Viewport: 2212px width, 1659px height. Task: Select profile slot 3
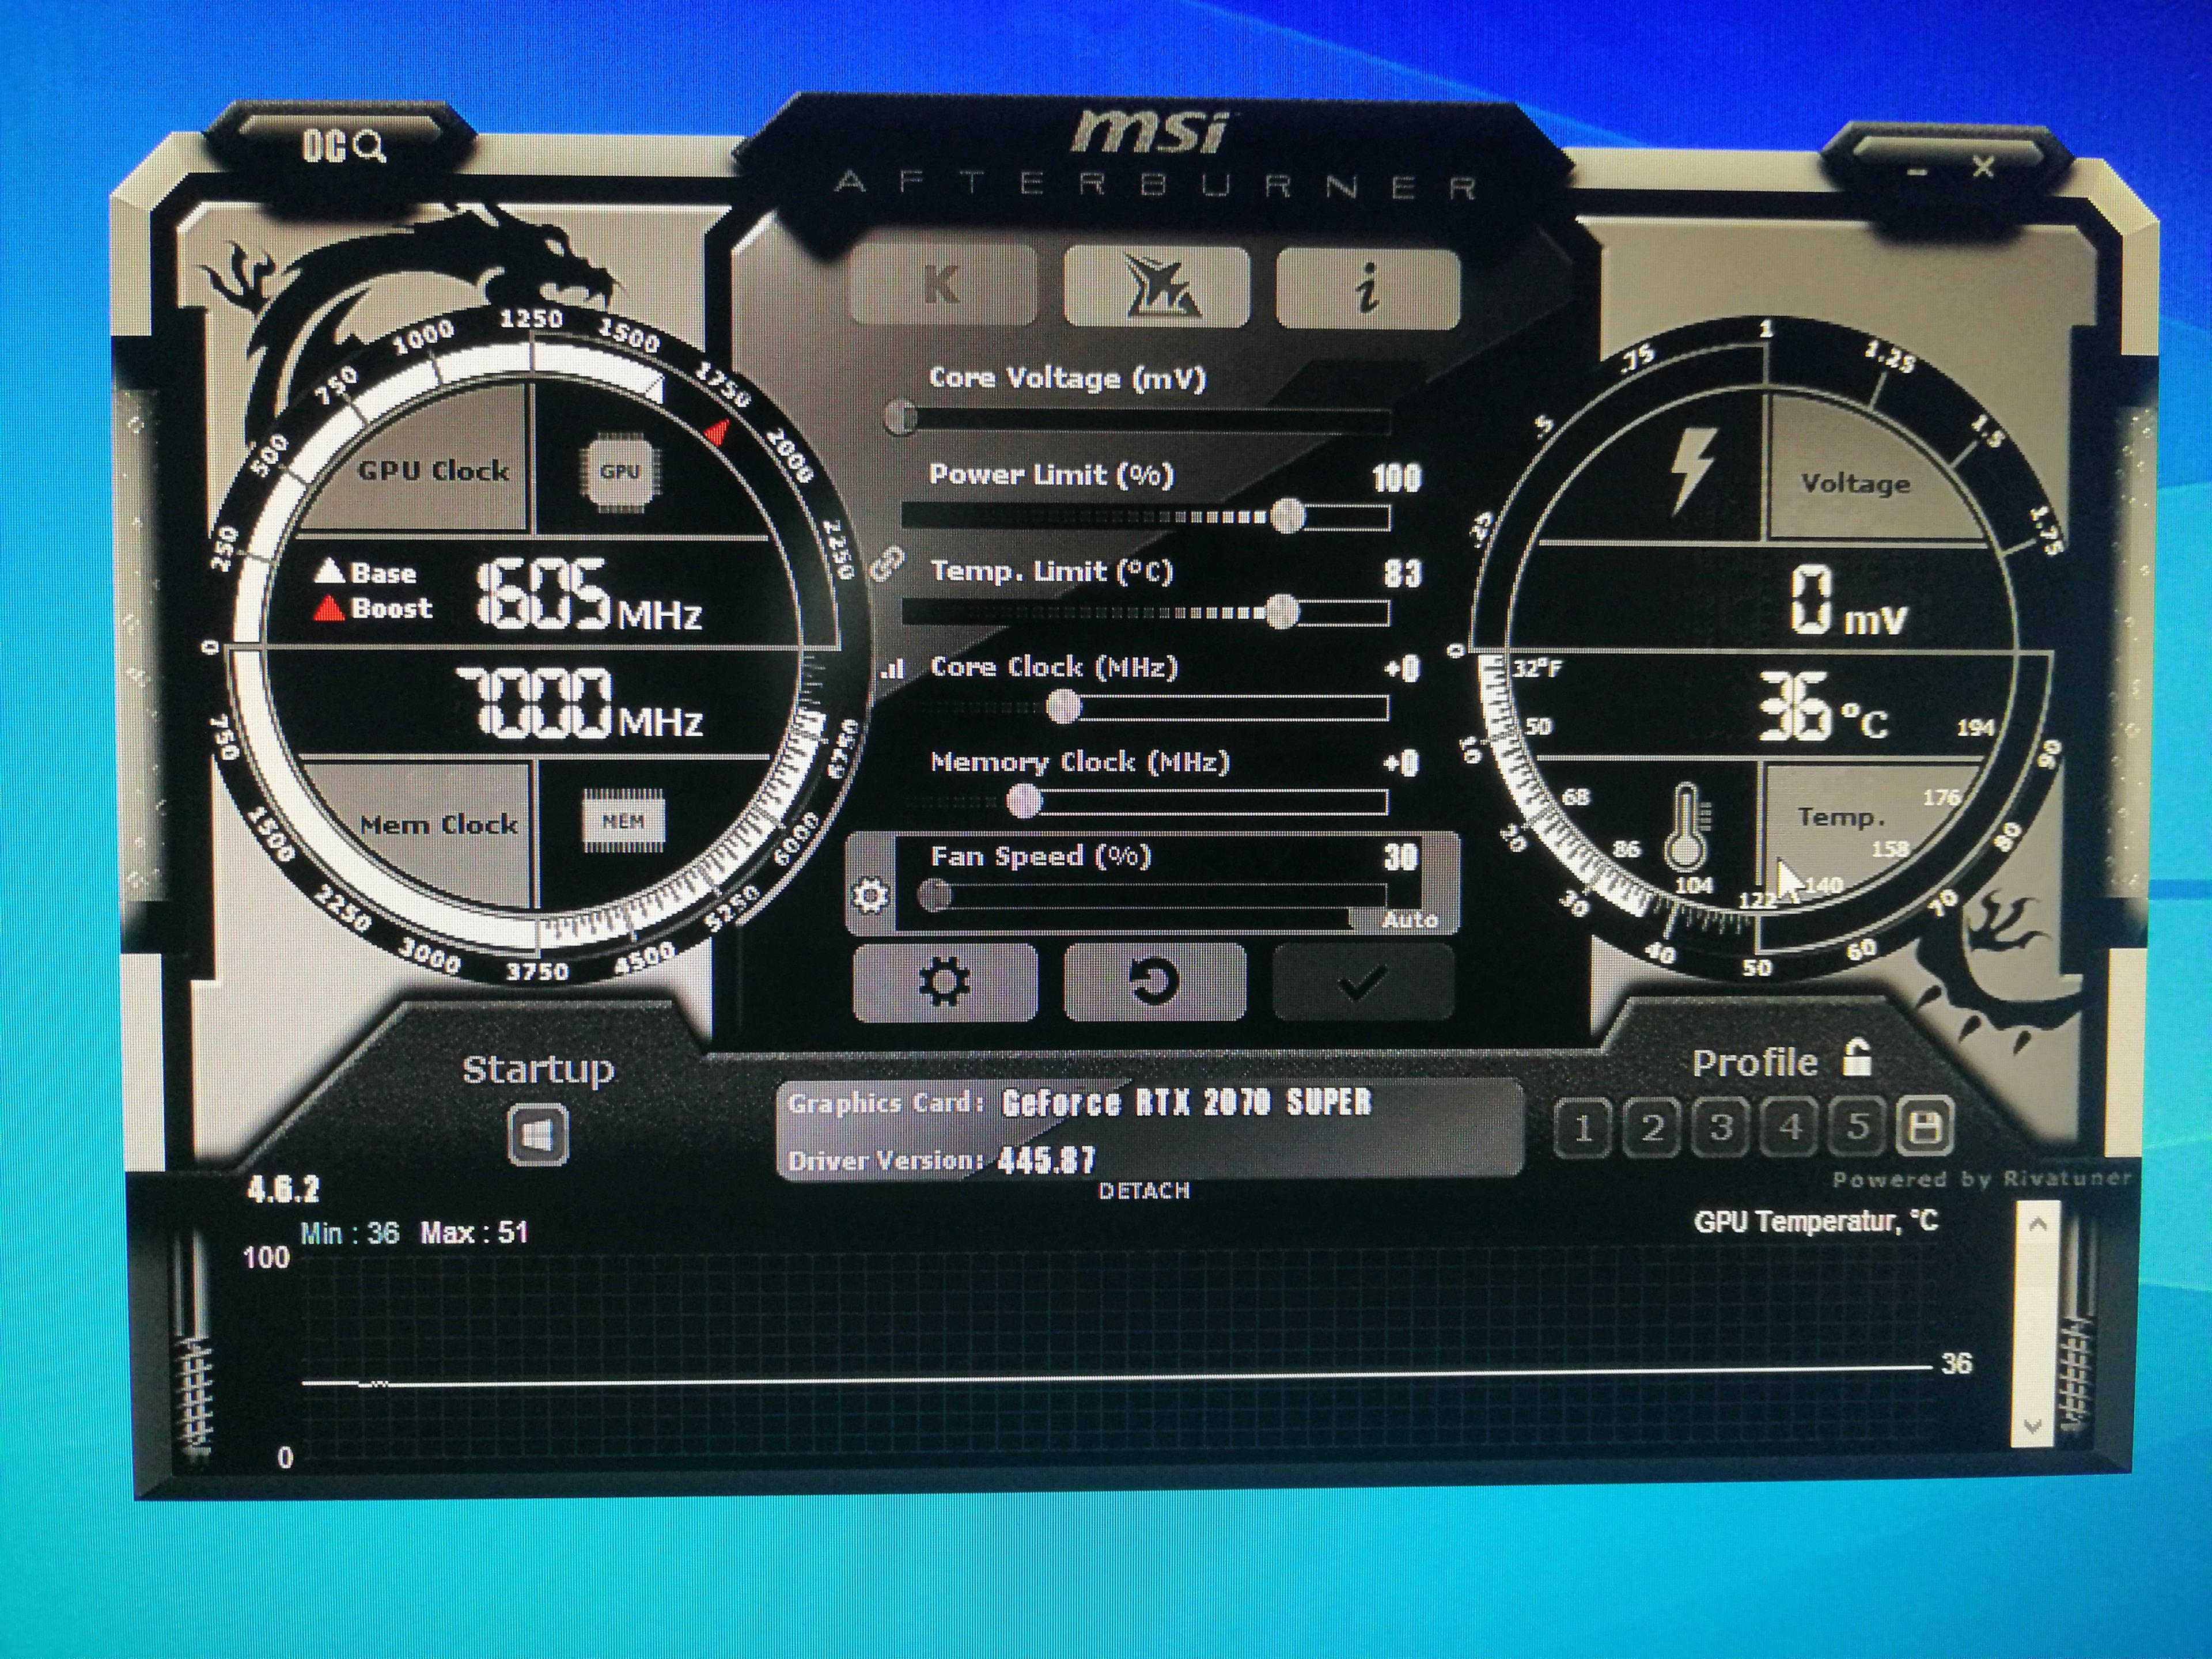[1720, 1128]
